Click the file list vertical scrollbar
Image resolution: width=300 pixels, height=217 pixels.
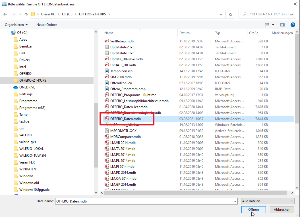tap(297, 100)
